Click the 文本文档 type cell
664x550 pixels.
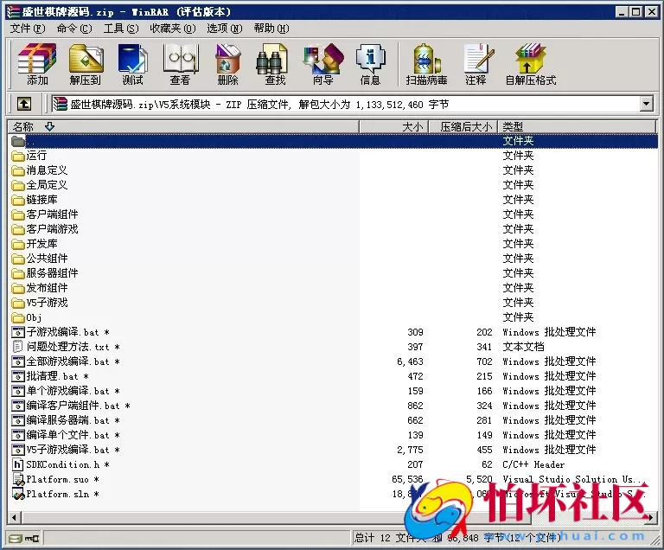523,347
